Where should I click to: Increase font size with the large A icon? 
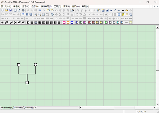point(106,14)
